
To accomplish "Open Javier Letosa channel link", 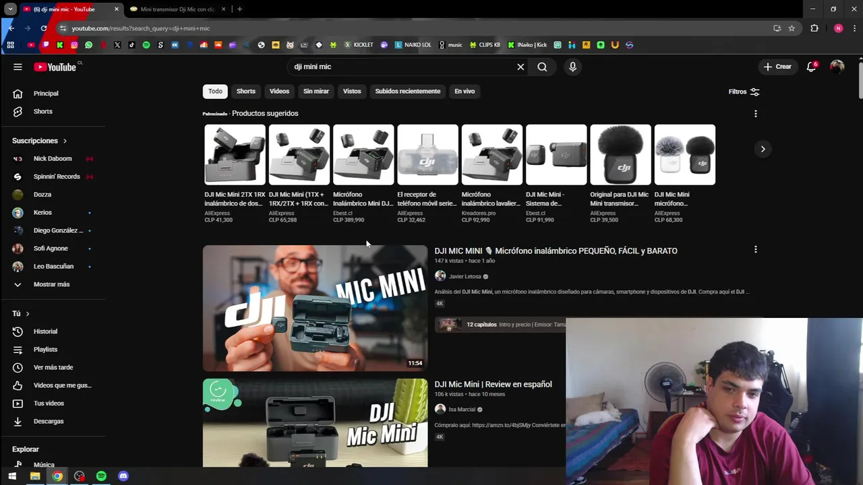I will pos(465,276).
